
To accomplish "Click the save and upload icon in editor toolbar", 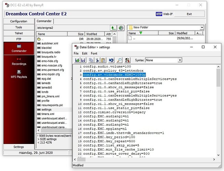I will (77, 60).
